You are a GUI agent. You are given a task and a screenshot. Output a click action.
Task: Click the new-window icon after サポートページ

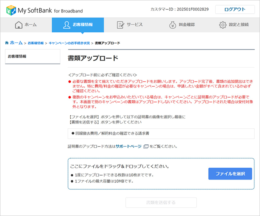(146, 146)
